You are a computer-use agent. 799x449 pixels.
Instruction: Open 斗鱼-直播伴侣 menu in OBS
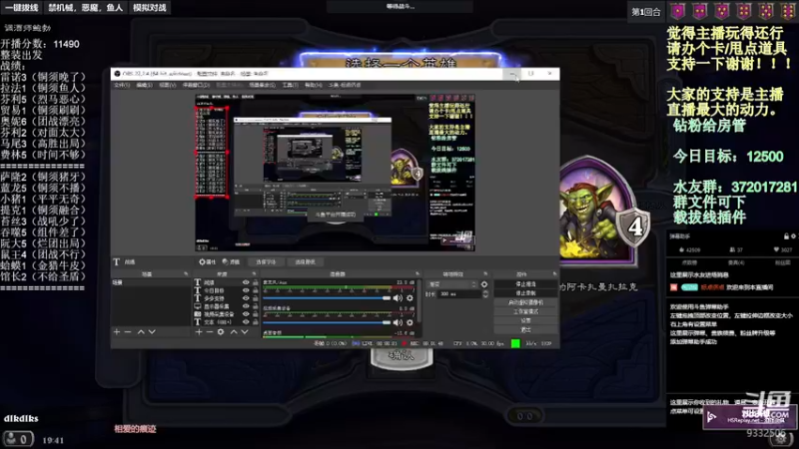tap(345, 85)
